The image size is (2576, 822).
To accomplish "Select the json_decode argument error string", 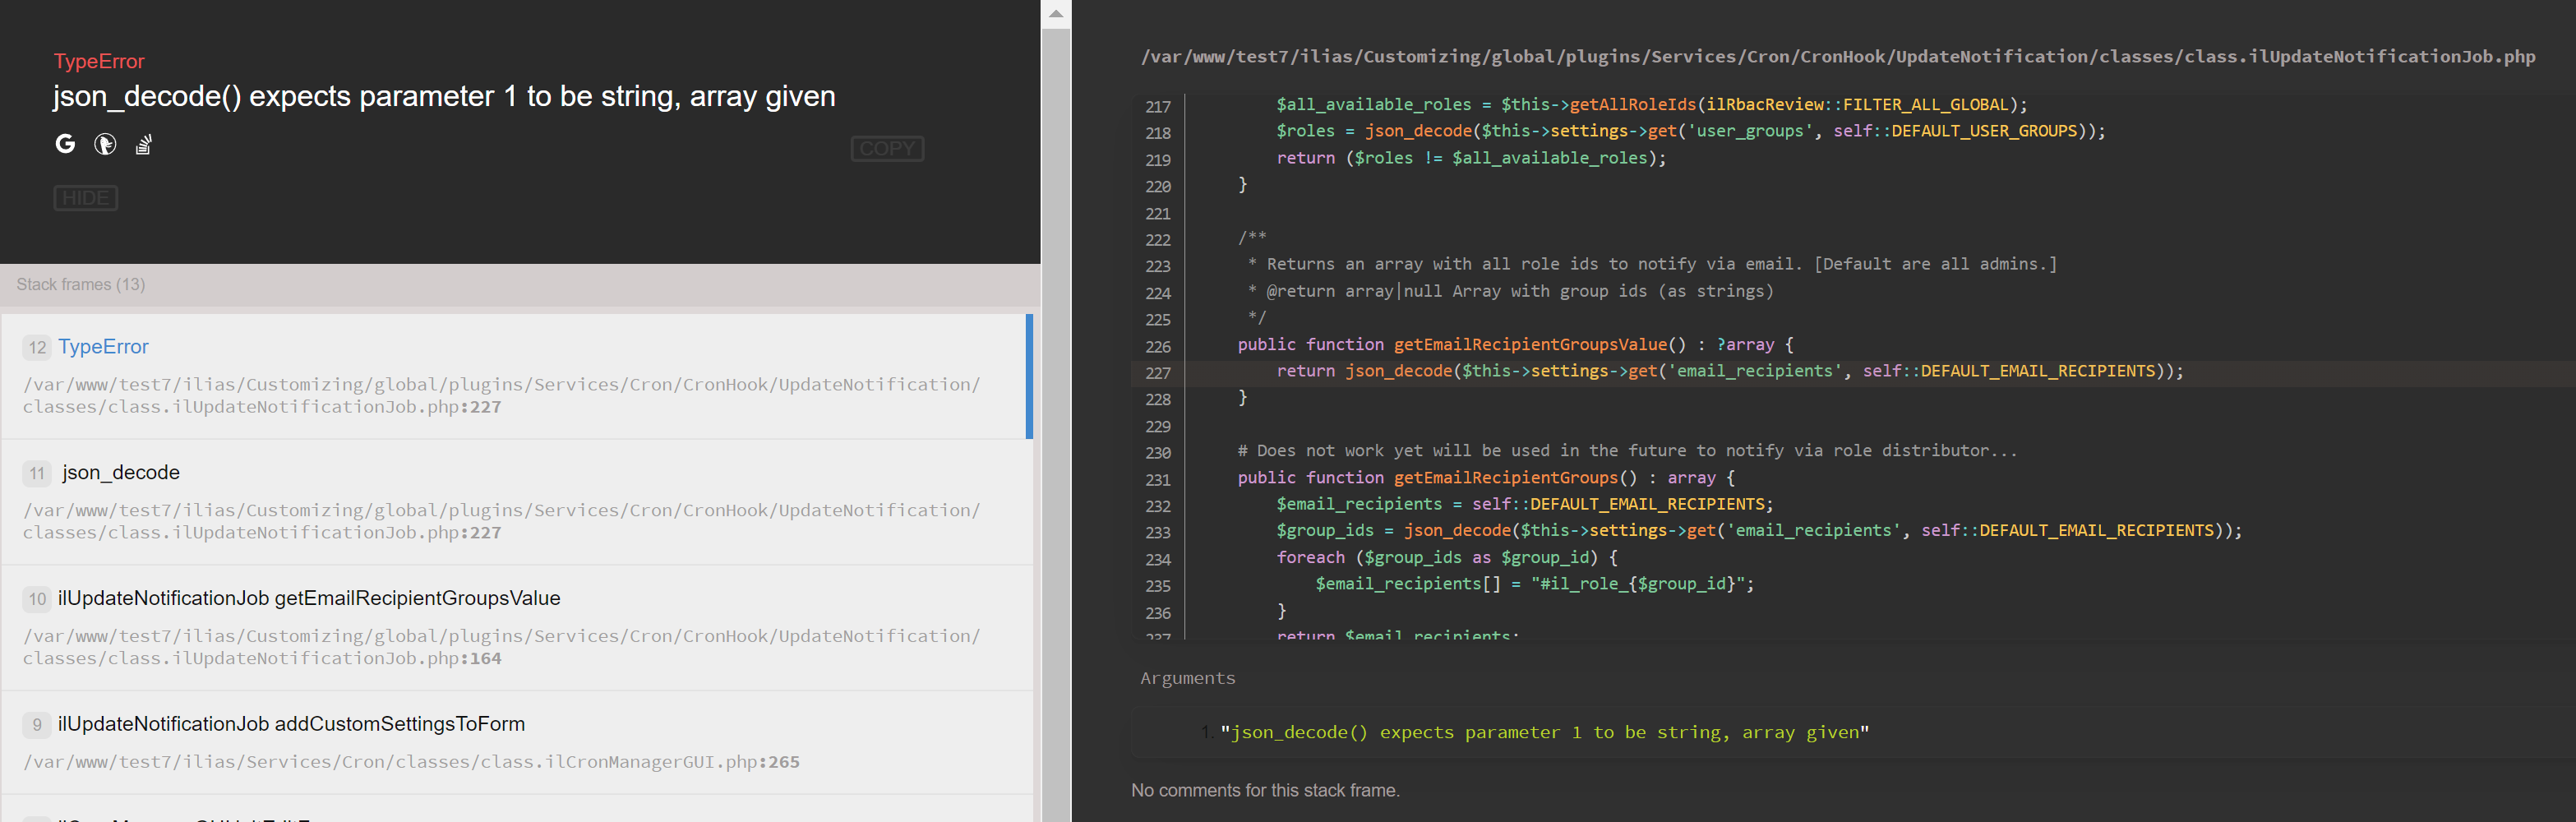I will [1545, 731].
